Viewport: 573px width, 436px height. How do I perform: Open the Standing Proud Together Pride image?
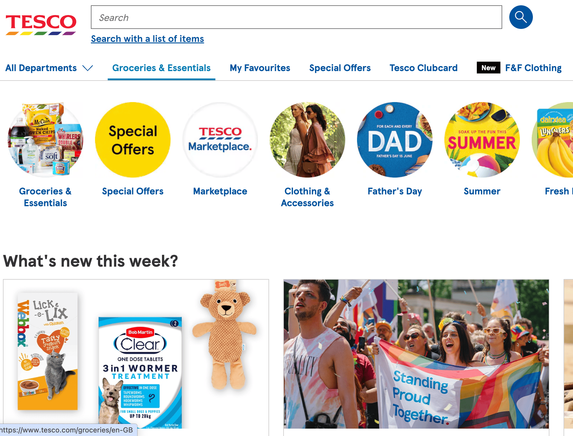416,354
